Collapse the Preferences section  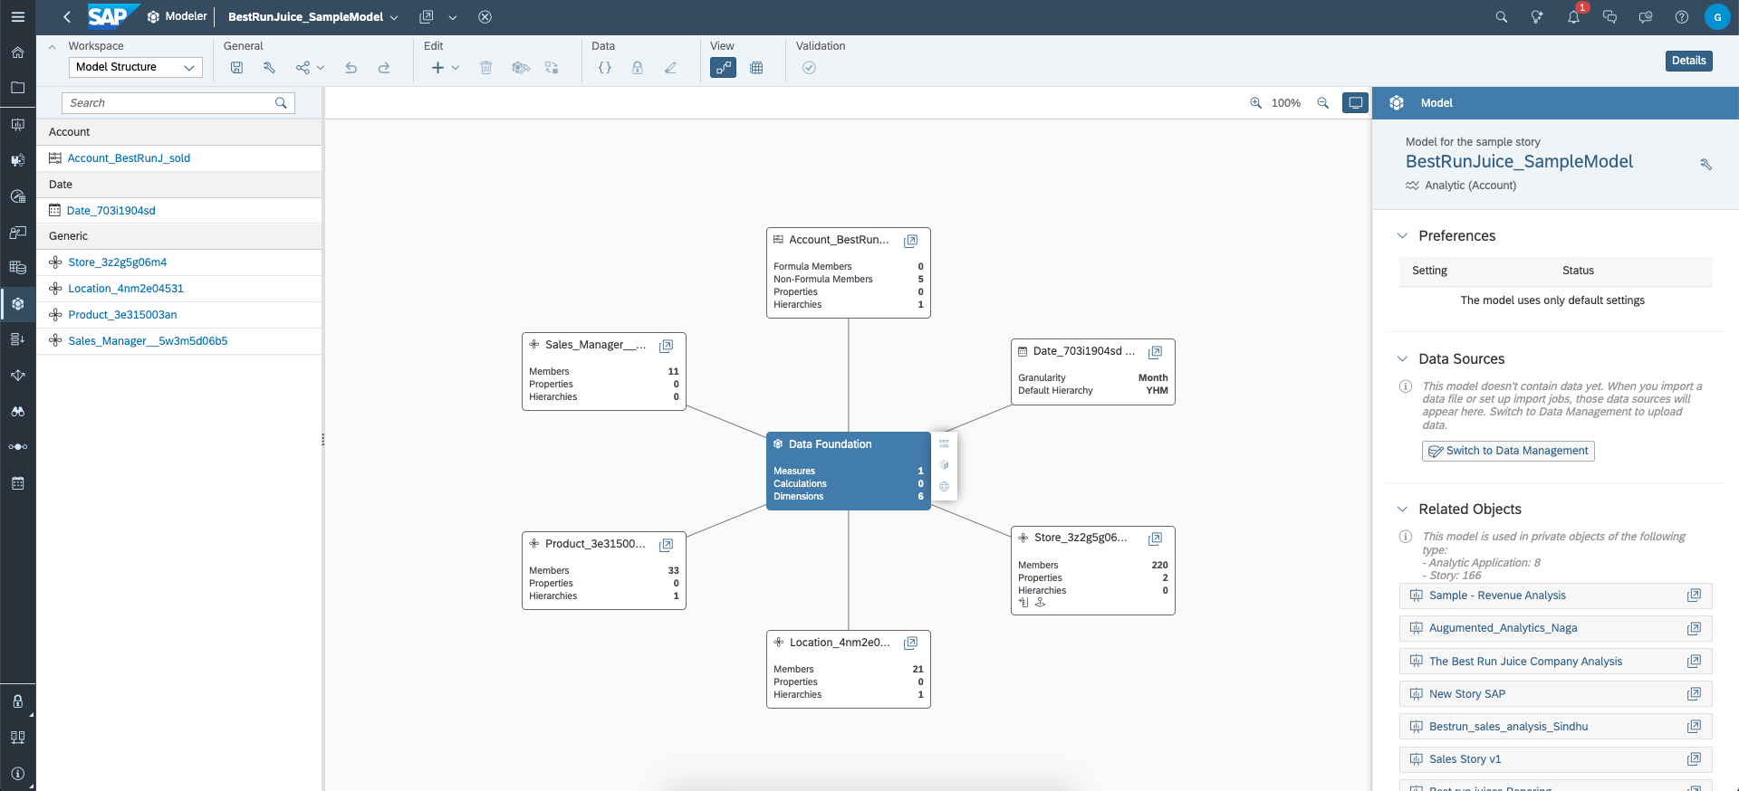(x=1402, y=236)
